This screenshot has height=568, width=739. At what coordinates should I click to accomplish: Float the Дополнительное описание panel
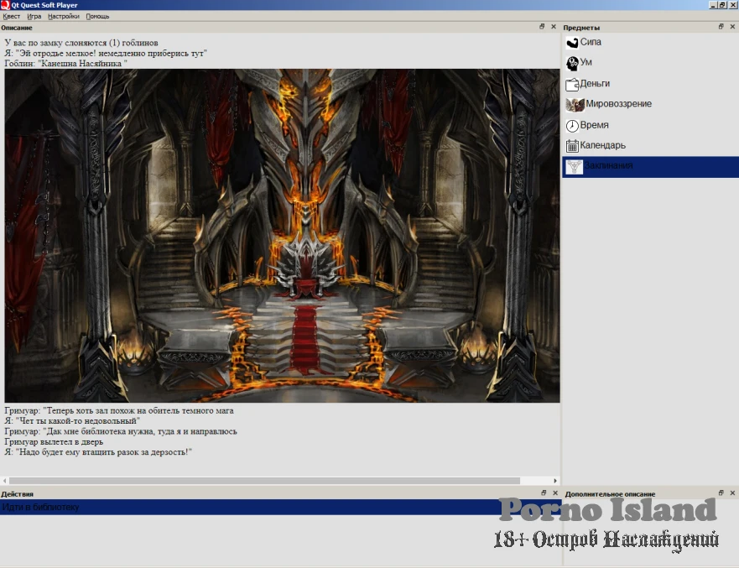coord(721,493)
